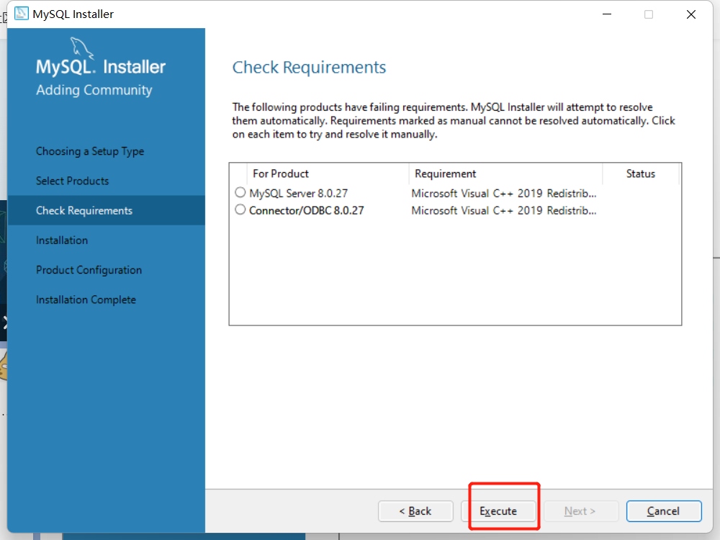The image size is (720, 540).
Task: Go to the Select Products step
Action: [73, 181]
